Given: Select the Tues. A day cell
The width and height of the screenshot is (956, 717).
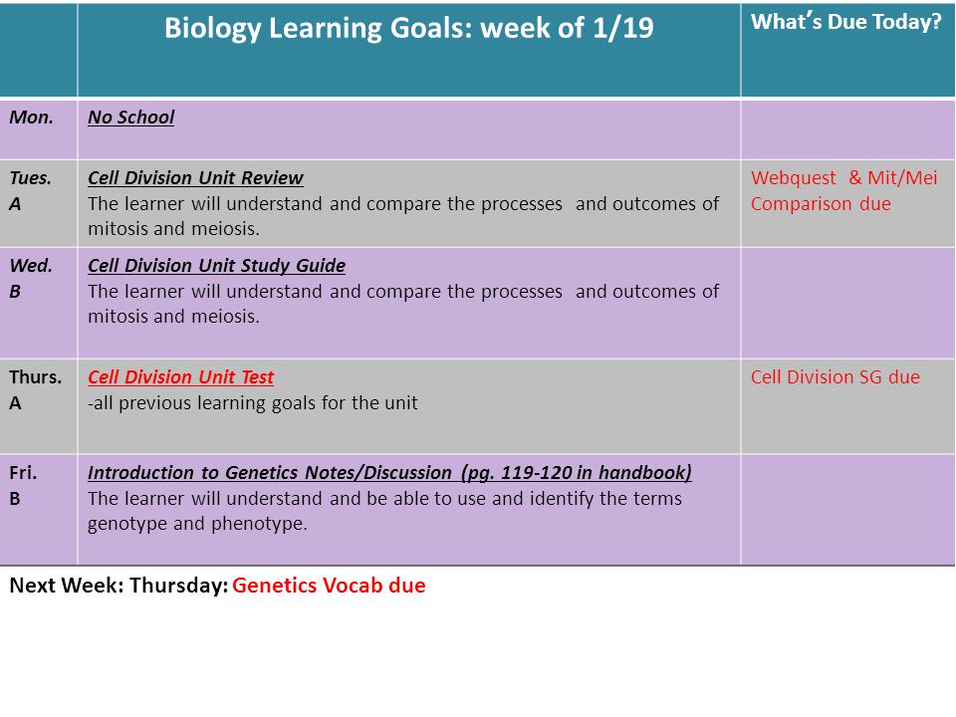Looking at the screenshot, I should pyautogui.click(x=39, y=203).
